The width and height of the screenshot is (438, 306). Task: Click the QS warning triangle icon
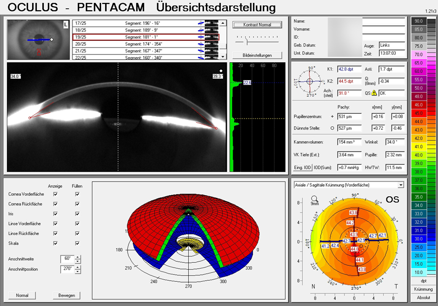coord(374,93)
